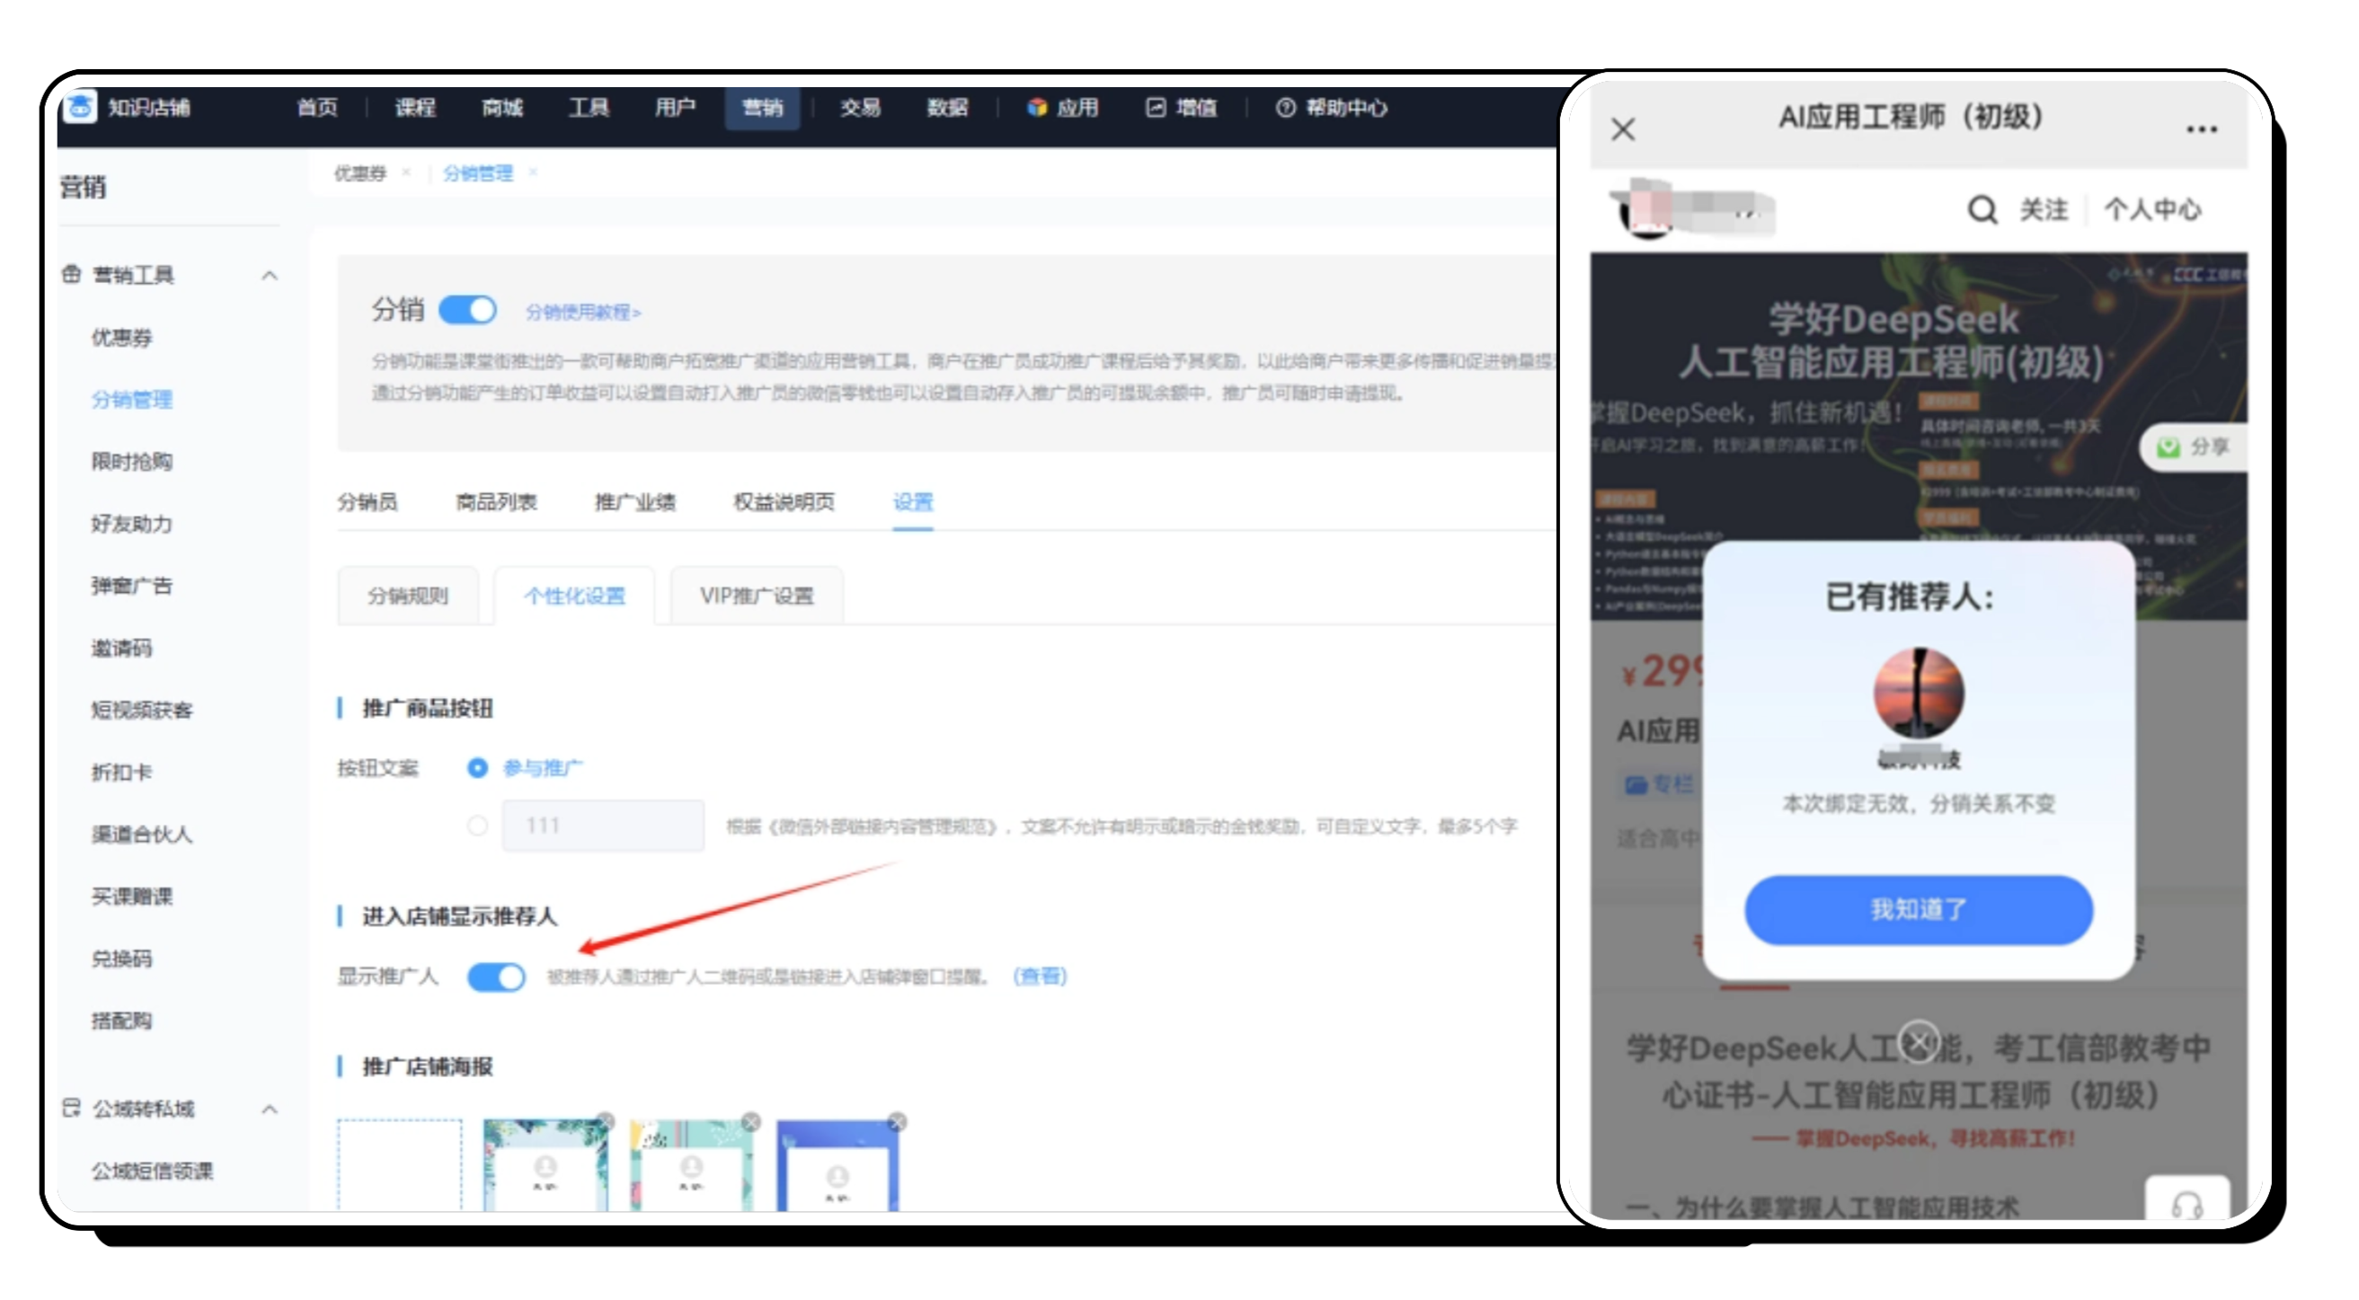Open the 分销规则 sub-tab
2359x1300 pixels.
[407, 596]
